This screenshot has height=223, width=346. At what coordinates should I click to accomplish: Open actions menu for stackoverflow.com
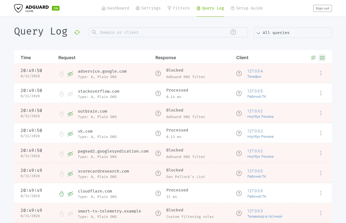click(321, 93)
